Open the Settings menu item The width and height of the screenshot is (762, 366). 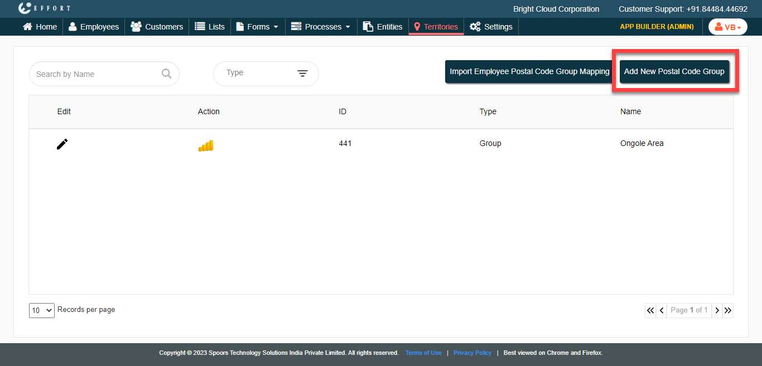pyautogui.click(x=491, y=27)
